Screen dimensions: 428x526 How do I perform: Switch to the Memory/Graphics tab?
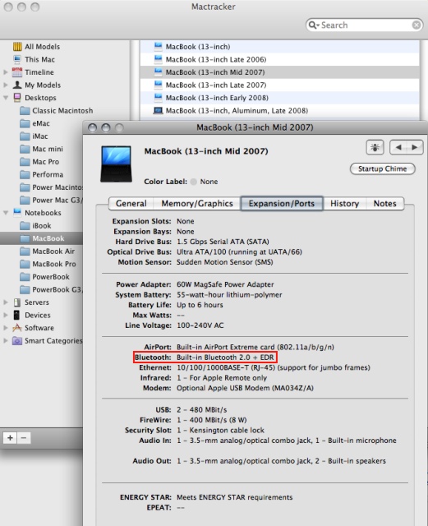pyautogui.click(x=197, y=204)
